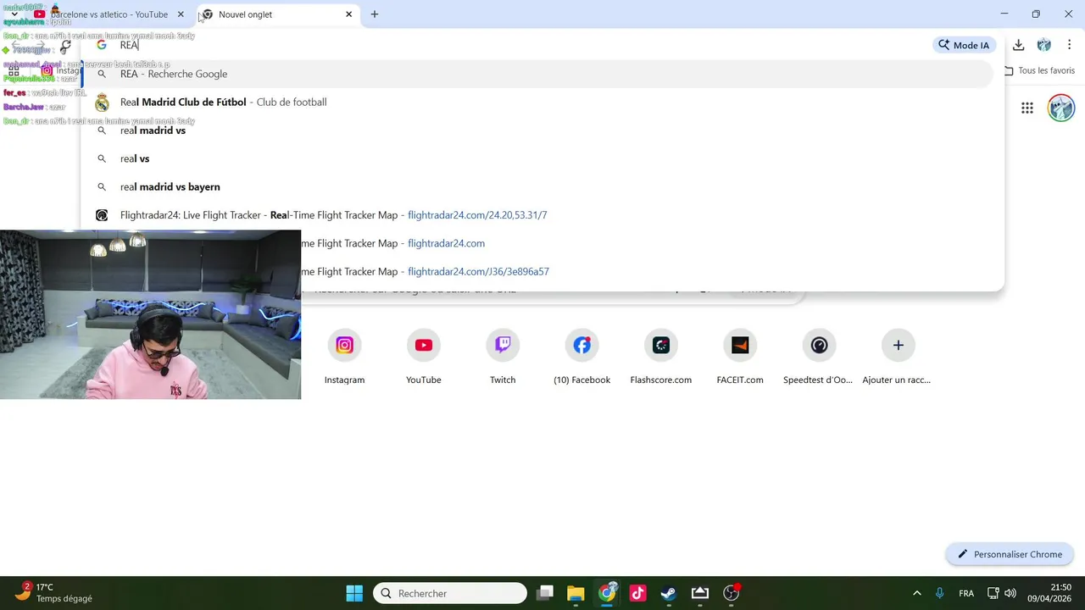Open the TikTok app in the taskbar
This screenshot has width=1085, height=610.
tap(637, 593)
